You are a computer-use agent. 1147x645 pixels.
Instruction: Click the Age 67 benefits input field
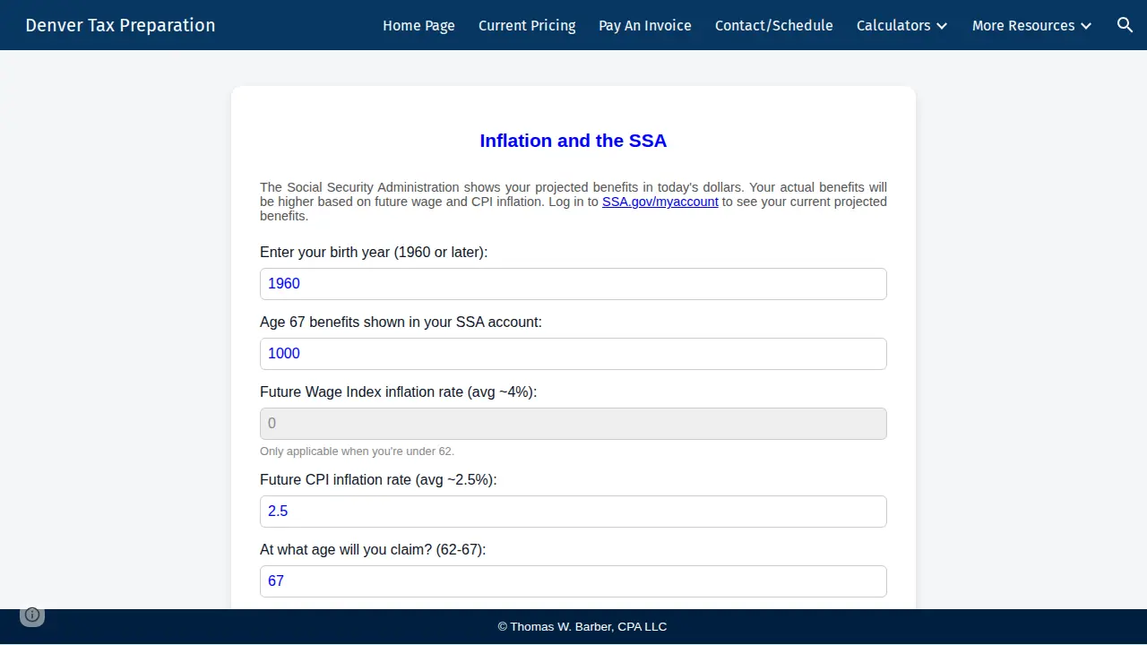pos(573,354)
